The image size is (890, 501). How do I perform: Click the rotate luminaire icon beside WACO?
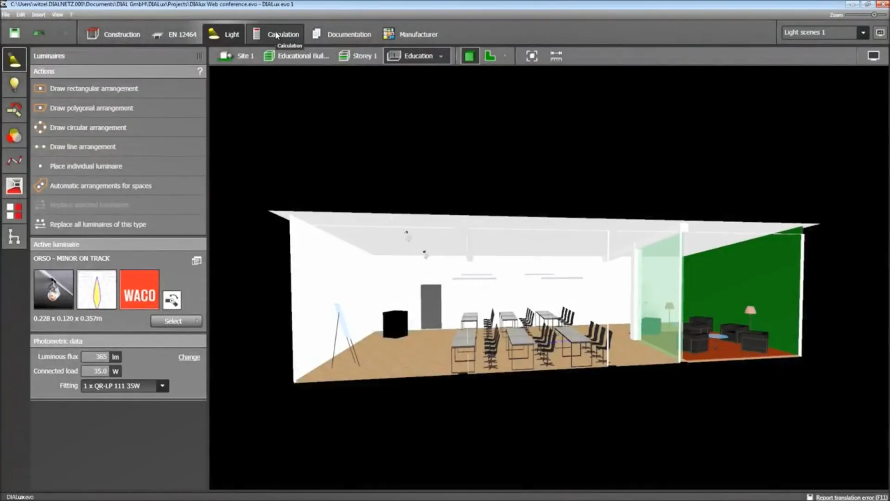coord(172,300)
